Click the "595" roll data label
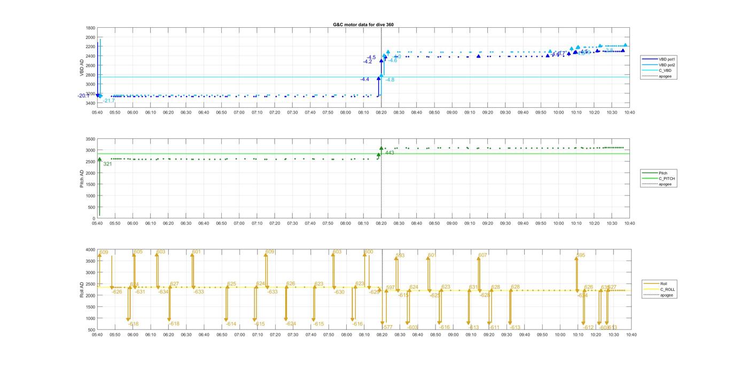Viewport: 748px width, 370px height. 581,256
